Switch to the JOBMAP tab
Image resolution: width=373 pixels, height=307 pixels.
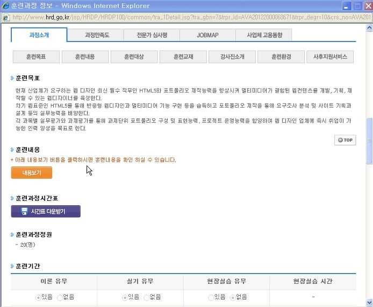(207, 35)
